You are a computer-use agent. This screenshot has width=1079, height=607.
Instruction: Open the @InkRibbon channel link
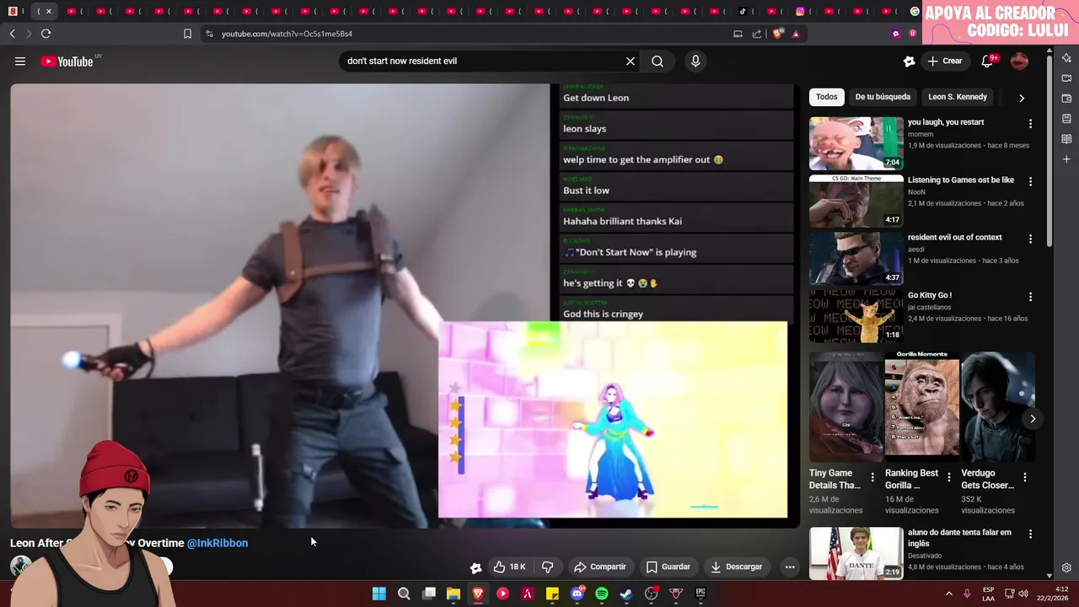tap(217, 543)
